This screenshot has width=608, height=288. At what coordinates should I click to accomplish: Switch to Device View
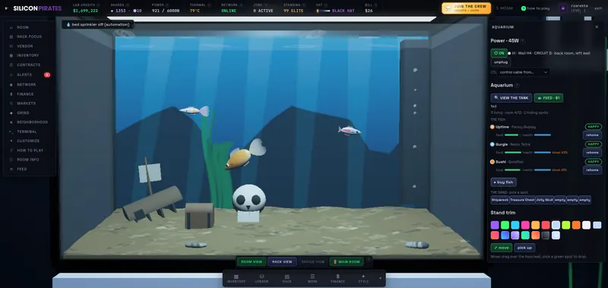tap(313, 261)
